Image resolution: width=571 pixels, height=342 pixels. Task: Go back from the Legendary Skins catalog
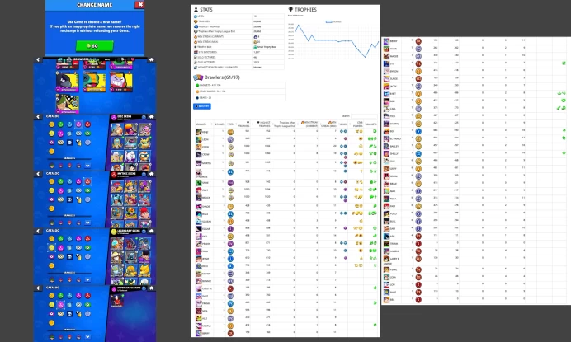38,231
